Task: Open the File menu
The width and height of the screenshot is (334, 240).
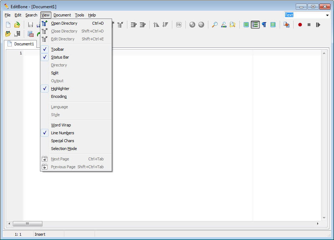Action: point(7,15)
